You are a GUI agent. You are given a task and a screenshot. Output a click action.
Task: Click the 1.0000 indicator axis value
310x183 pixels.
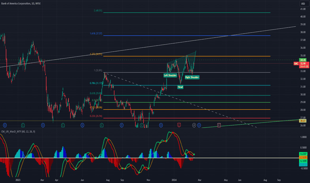click(x=303, y=137)
